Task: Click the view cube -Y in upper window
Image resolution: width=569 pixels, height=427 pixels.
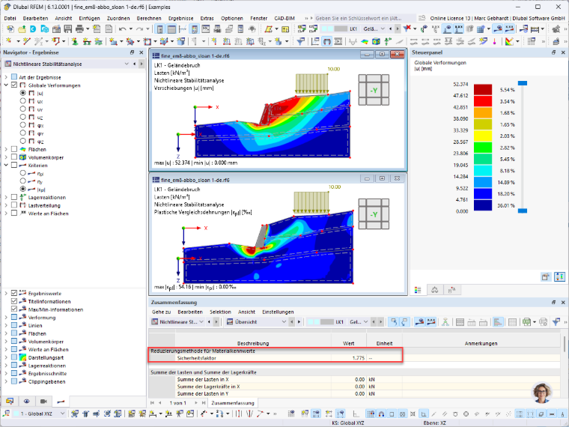Action: click(x=374, y=90)
